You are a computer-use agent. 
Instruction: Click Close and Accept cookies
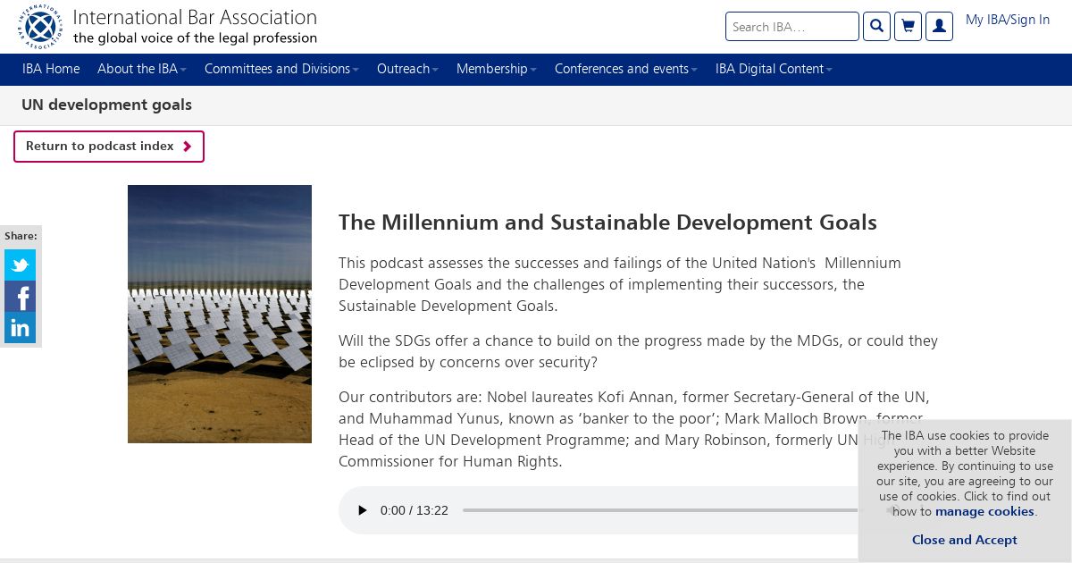pyautogui.click(x=964, y=540)
